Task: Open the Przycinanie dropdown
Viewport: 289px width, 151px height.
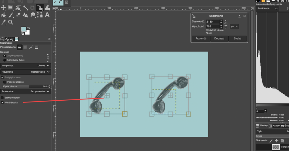Action: [25, 72]
